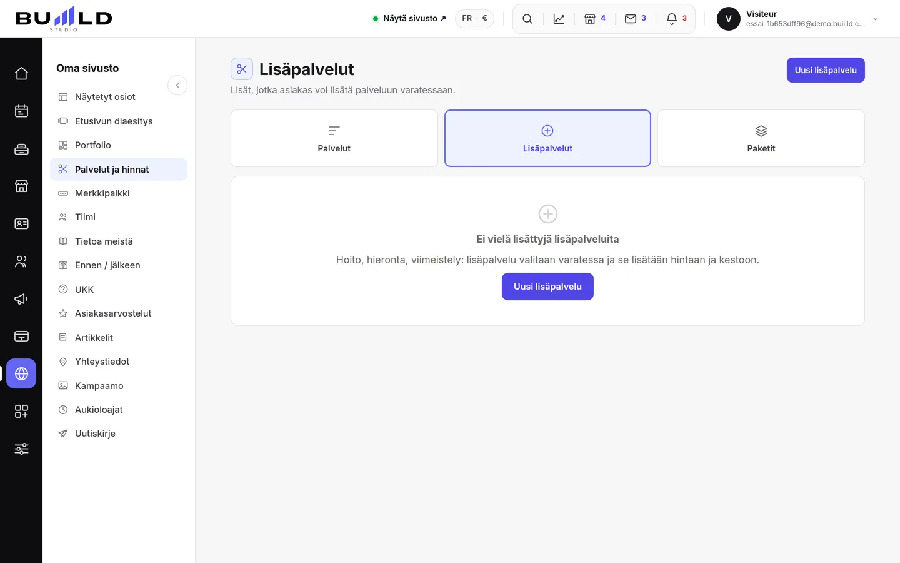Click the search magnifier icon in the top bar
Screen dimensions: 900x563
(527, 19)
